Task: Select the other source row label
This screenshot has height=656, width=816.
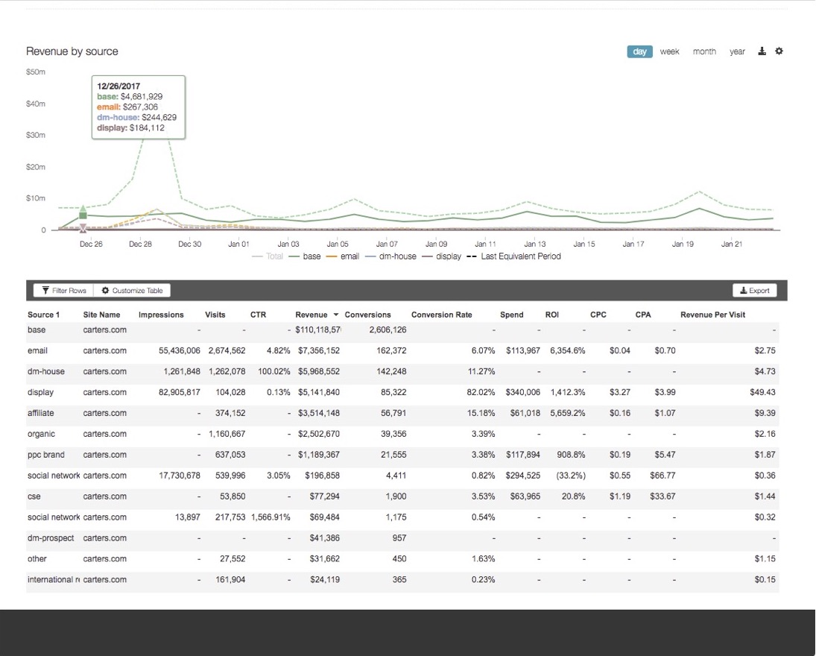Action: [x=37, y=558]
